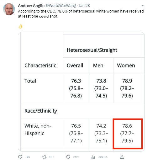Click the bold covid keyword in tweet
The height and width of the screenshot is (160, 147).
(x=44, y=16)
